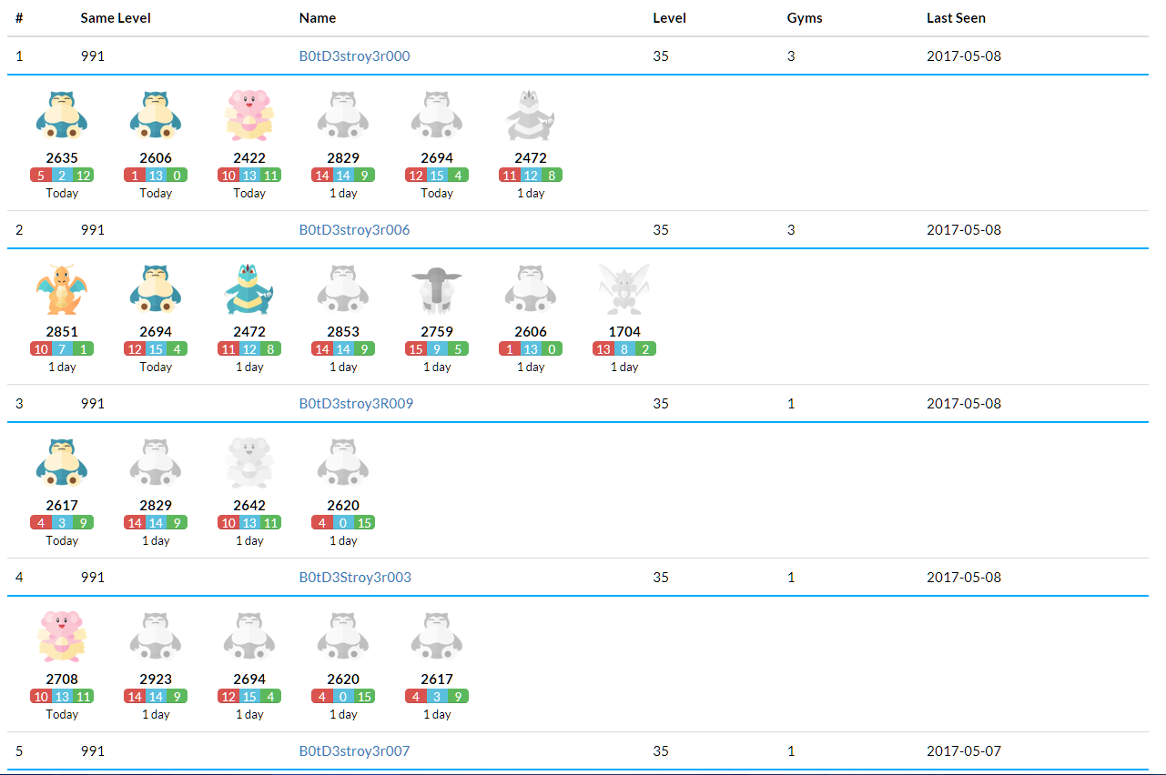Click Gyms value "1" in B0tD3Stroy3r003 row
1166x775 pixels.
click(x=791, y=578)
